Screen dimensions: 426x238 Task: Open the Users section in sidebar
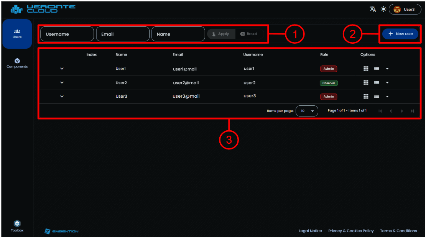click(17, 34)
